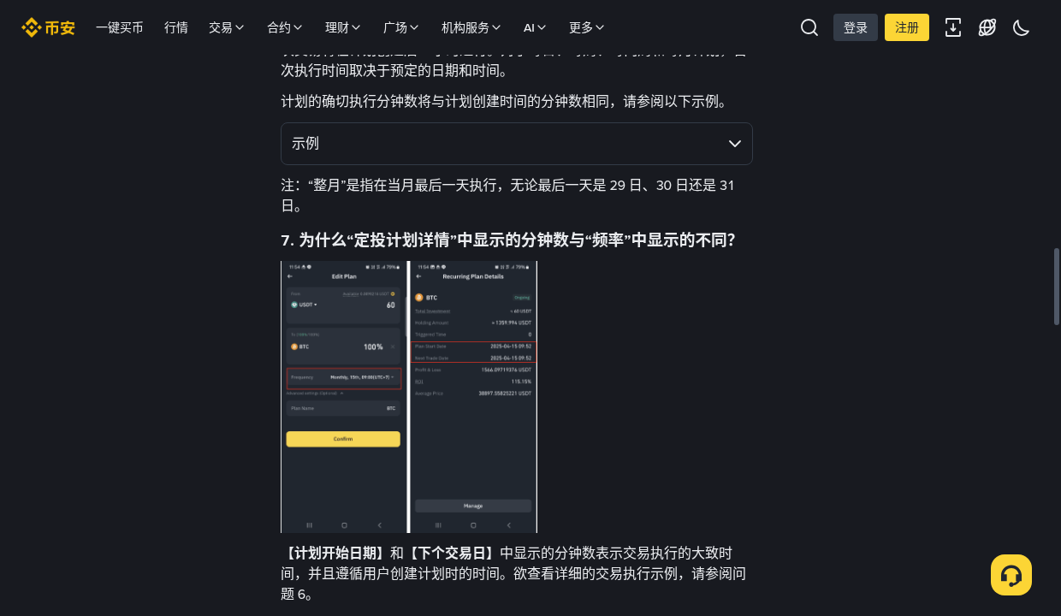The width and height of the screenshot is (1061, 616).
Task: Expand the 广场 dropdown menu
Action: 401,27
